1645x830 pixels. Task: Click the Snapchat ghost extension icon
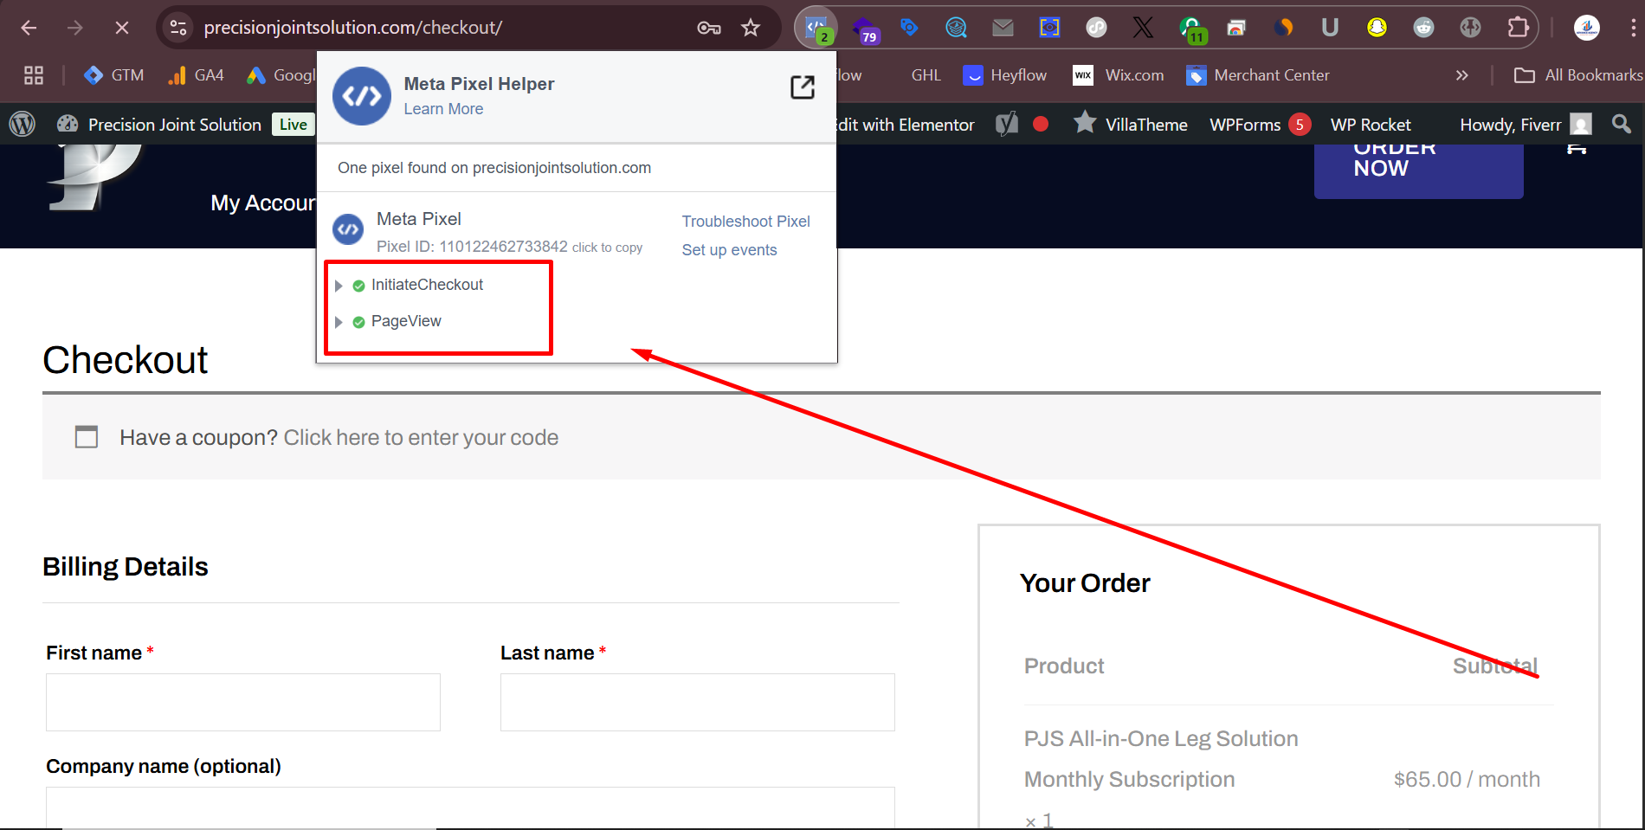(x=1377, y=28)
